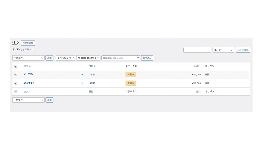
Task: Preview order #30 with the eye icon
Action: (82, 83)
